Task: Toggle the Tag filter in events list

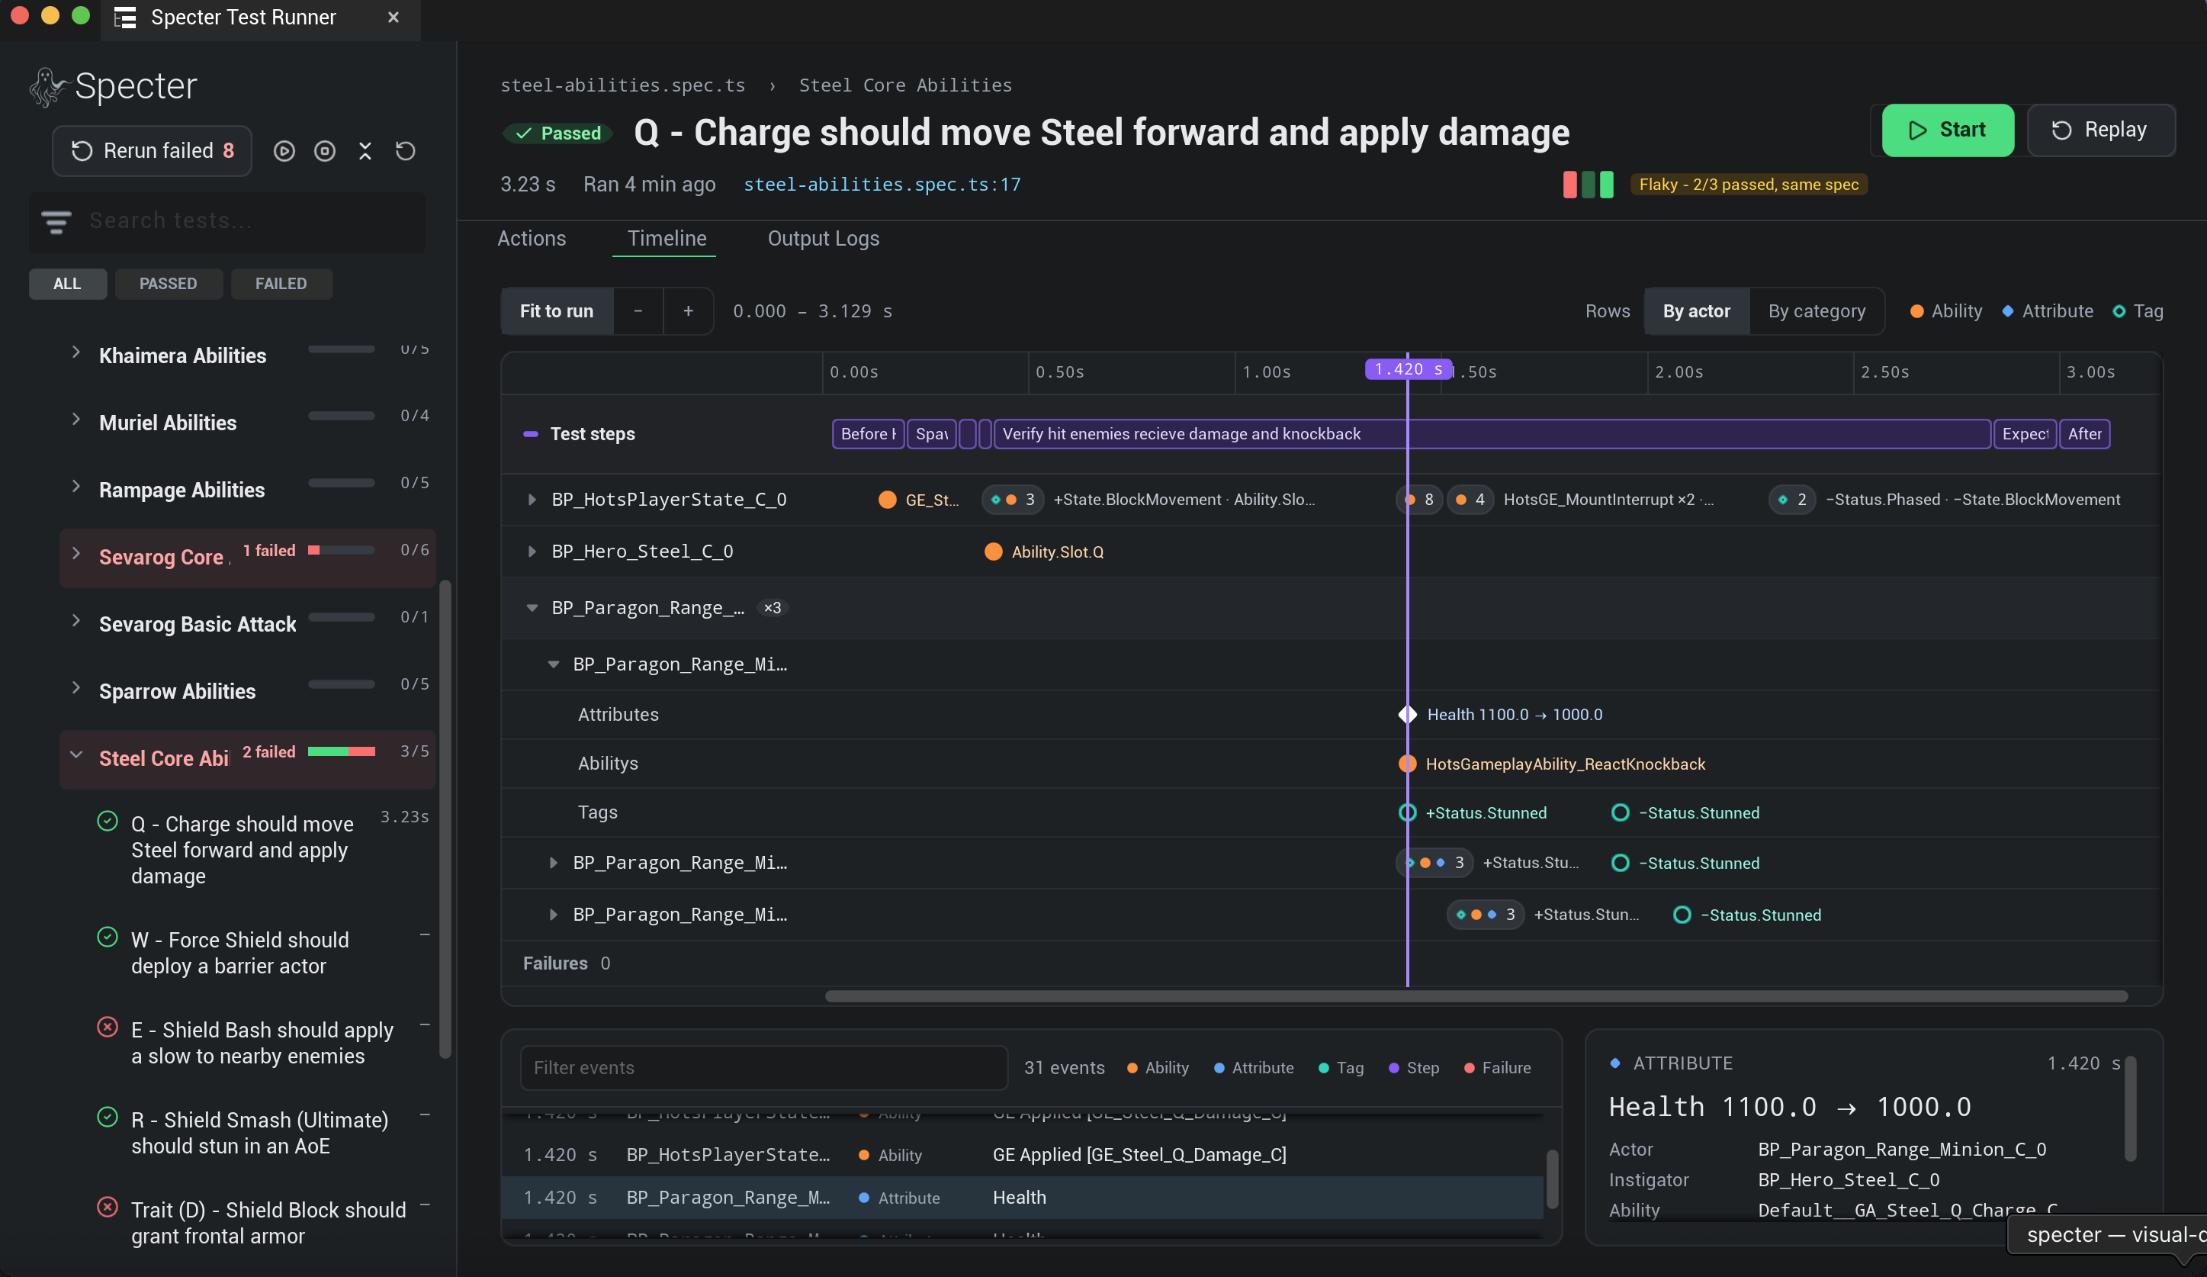Action: pyautogui.click(x=1341, y=1068)
